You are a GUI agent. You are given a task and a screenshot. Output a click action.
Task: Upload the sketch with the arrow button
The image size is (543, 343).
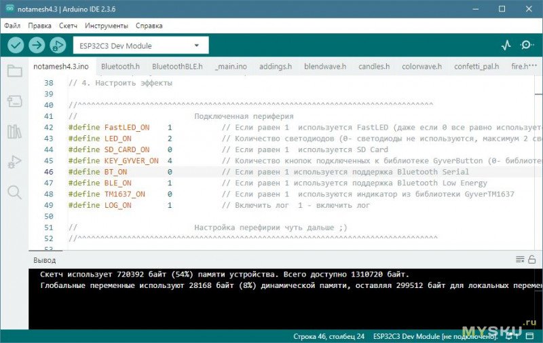37,46
